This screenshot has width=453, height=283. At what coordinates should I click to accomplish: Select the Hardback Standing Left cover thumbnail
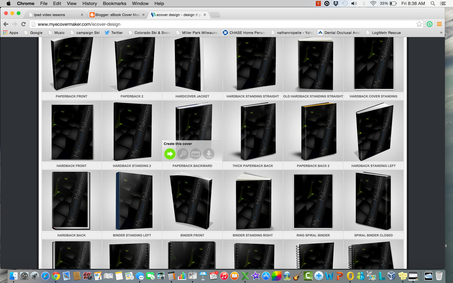[x=373, y=131]
